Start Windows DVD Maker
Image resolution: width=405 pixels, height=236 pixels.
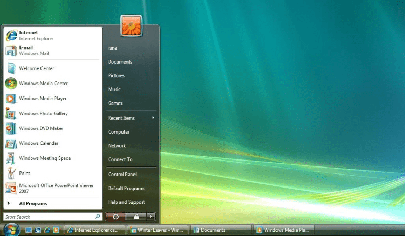[41, 128]
